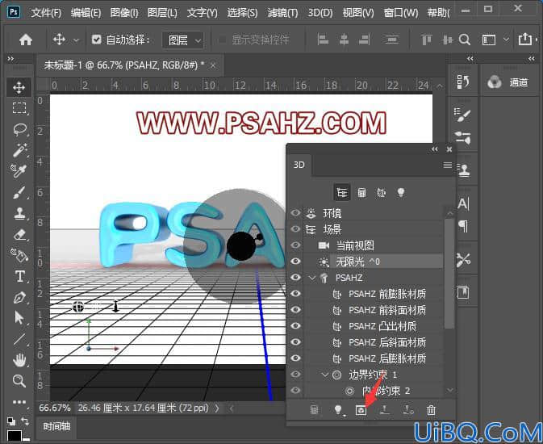Click the swap colors arrow icon

25,421
